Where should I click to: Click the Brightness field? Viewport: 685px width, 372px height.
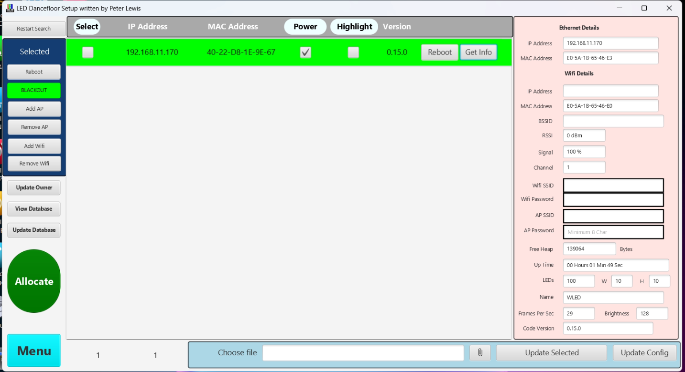[x=652, y=313]
